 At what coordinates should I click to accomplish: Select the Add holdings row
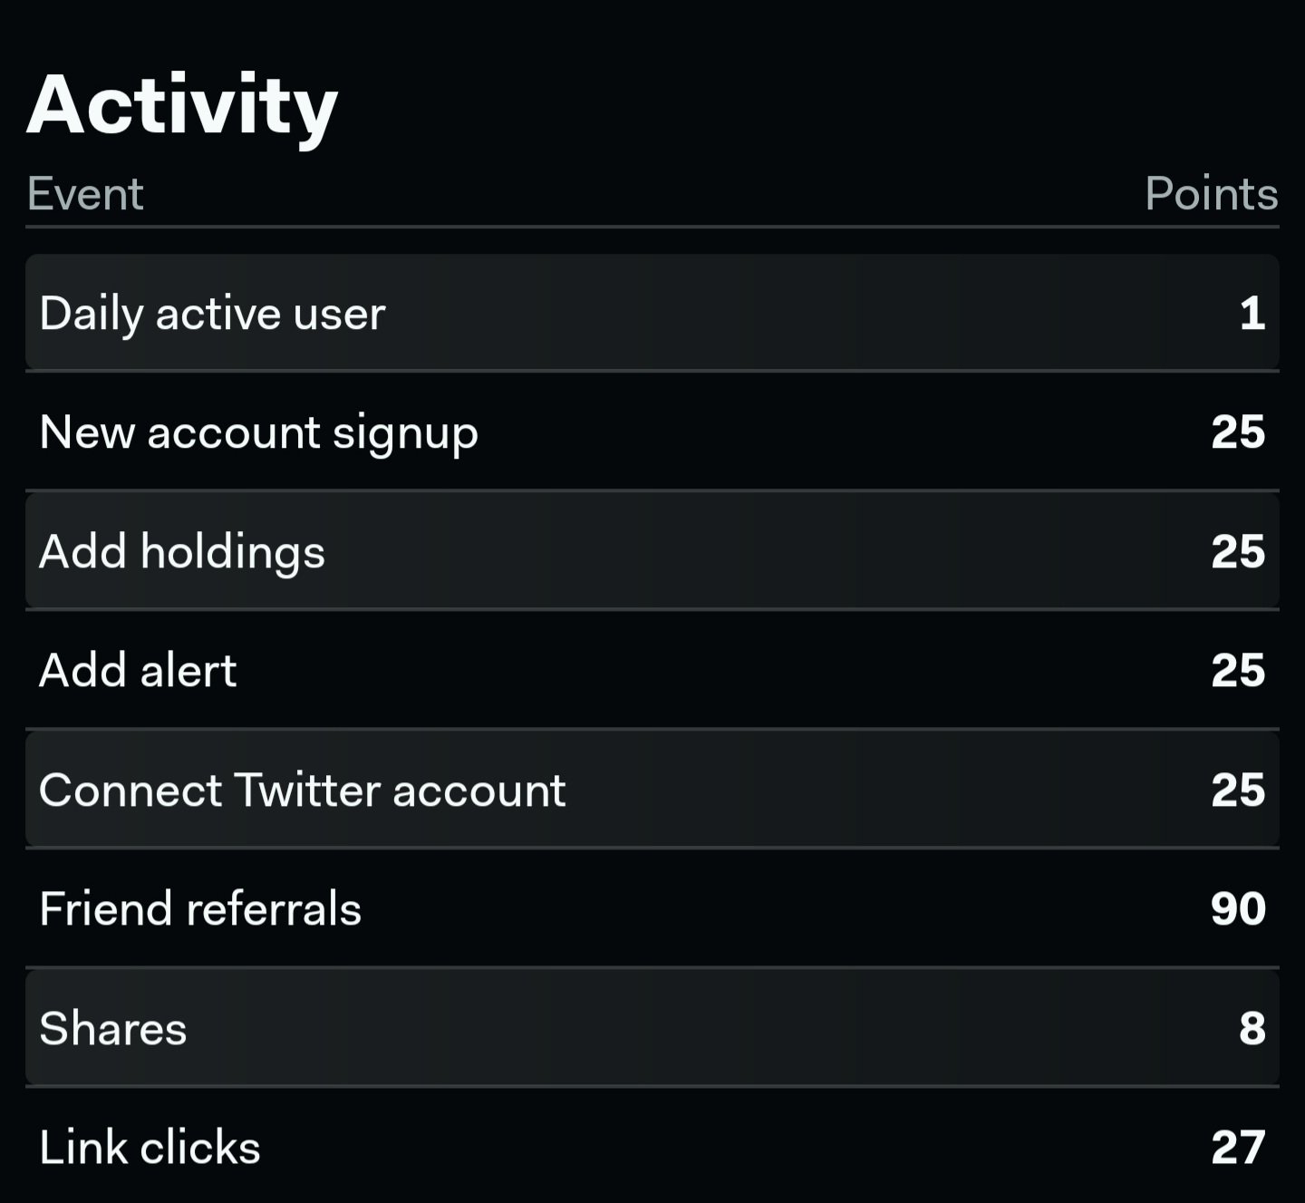[x=652, y=551]
